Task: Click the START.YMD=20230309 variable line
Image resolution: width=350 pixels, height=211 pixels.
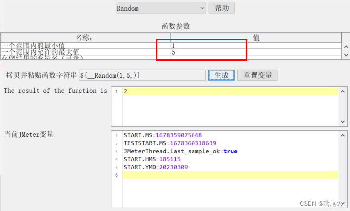Action: click(156, 167)
